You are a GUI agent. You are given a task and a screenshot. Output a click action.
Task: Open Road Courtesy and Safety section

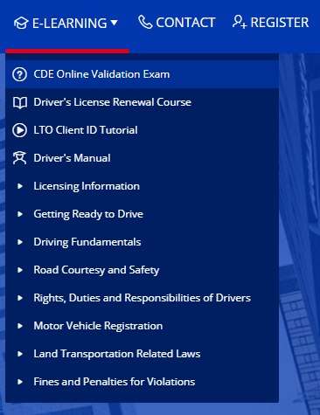coord(96,270)
